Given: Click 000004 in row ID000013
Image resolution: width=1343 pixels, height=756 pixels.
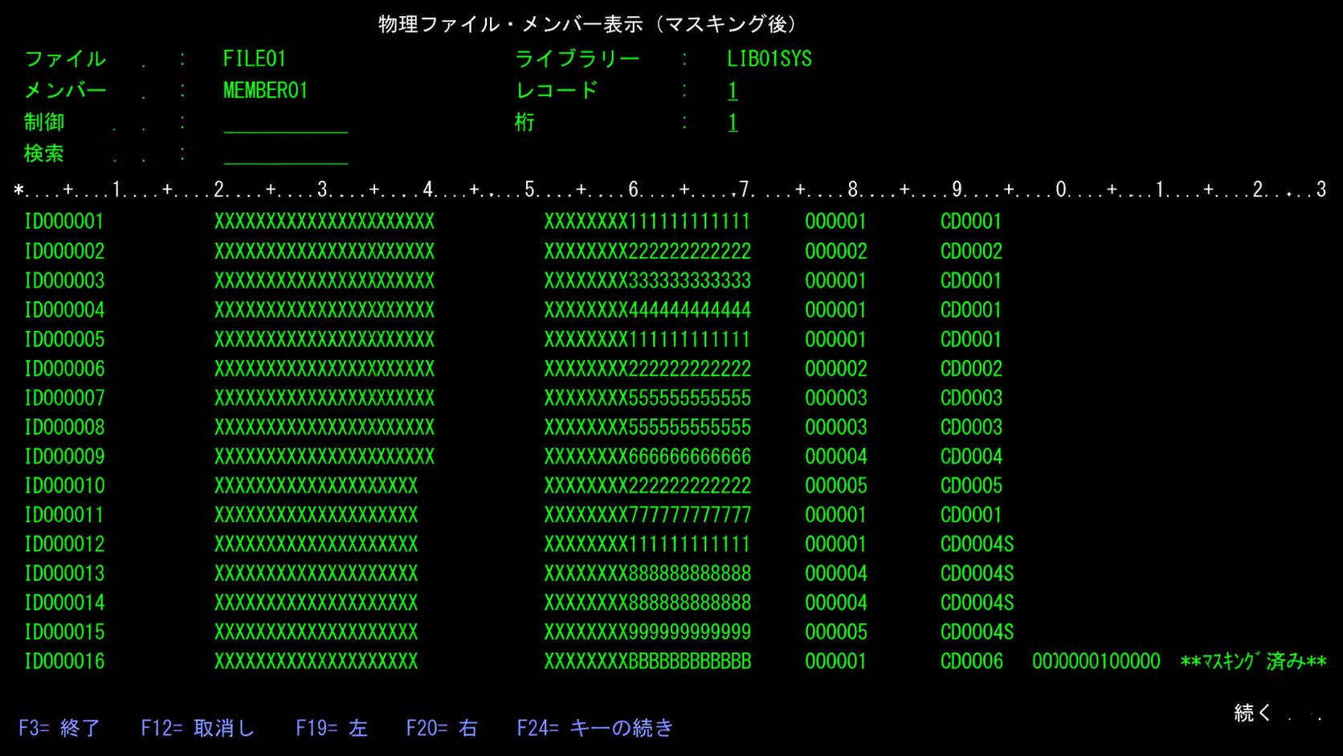Looking at the screenshot, I should click(836, 574).
